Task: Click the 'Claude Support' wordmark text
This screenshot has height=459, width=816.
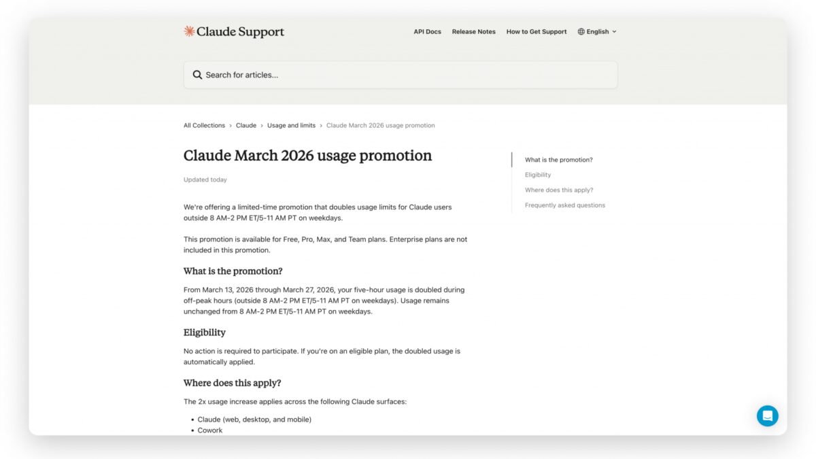Action: (x=239, y=31)
